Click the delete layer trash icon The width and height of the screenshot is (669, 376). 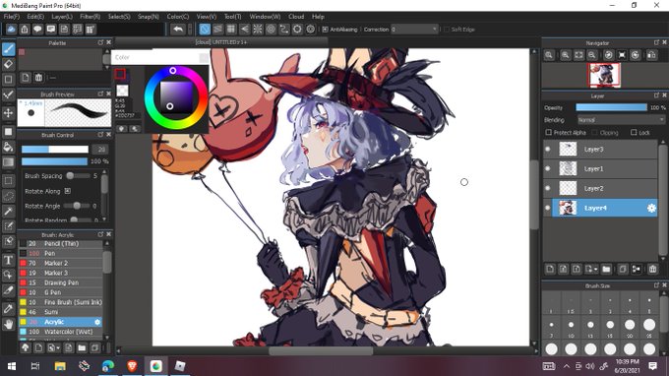click(x=652, y=269)
